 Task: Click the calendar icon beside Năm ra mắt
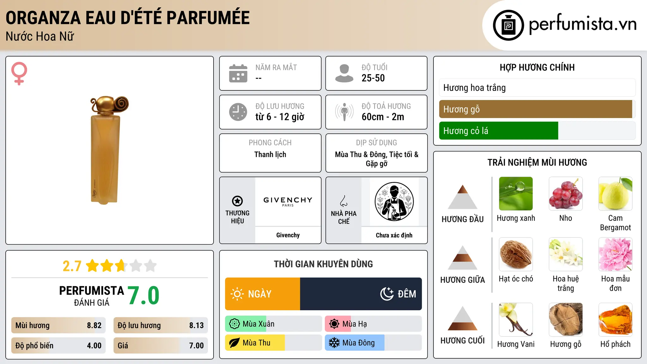[x=238, y=73]
